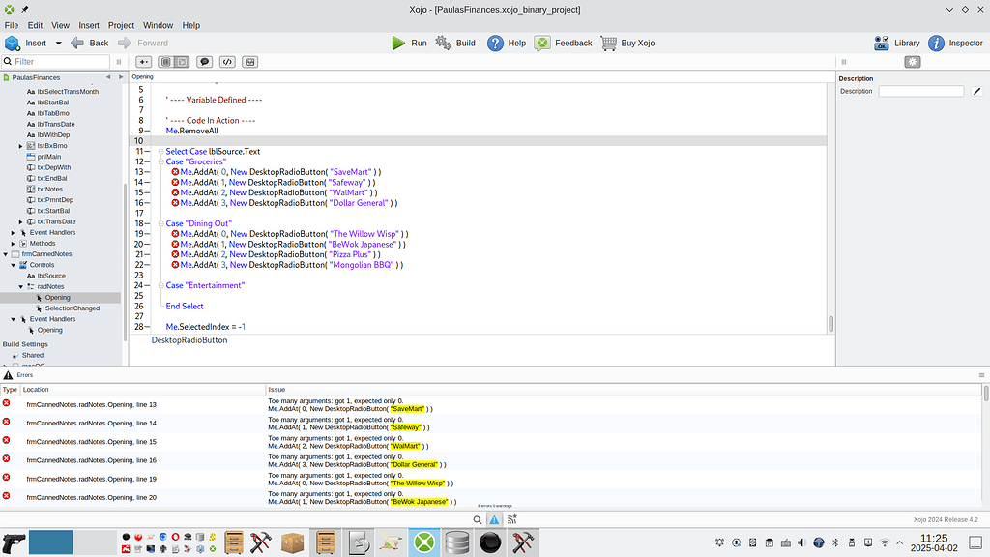The width and height of the screenshot is (990, 557).
Task: Select the error row for line 14
Action: click(x=491, y=424)
